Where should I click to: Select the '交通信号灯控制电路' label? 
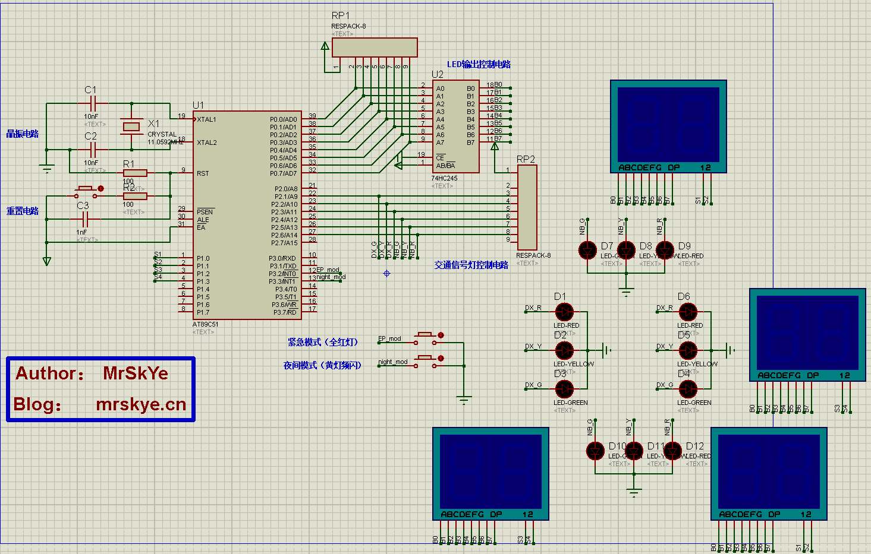pos(471,265)
